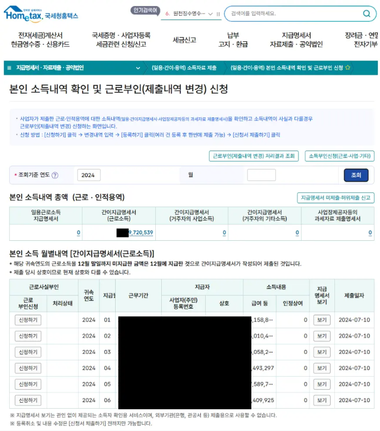This screenshot has width=380, height=431.
Task: Click the year field showing 2024
Action: point(88,175)
